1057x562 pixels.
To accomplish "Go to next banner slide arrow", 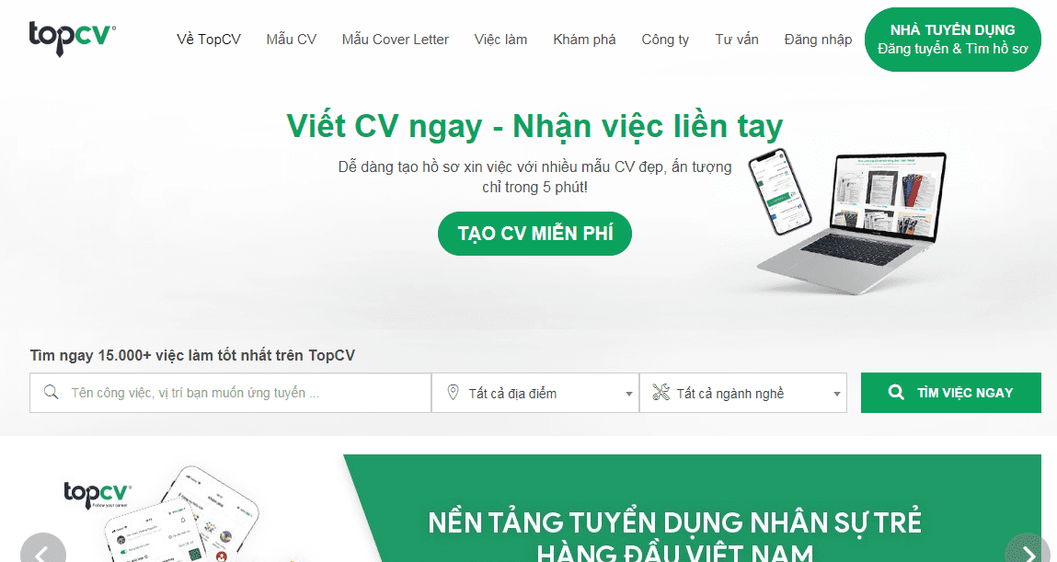I will tap(1028, 551).
